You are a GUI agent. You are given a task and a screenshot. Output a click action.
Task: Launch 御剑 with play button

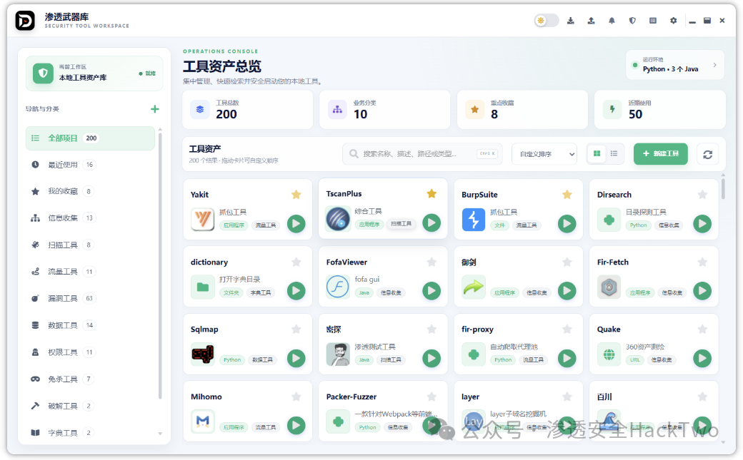coord(567,291)
